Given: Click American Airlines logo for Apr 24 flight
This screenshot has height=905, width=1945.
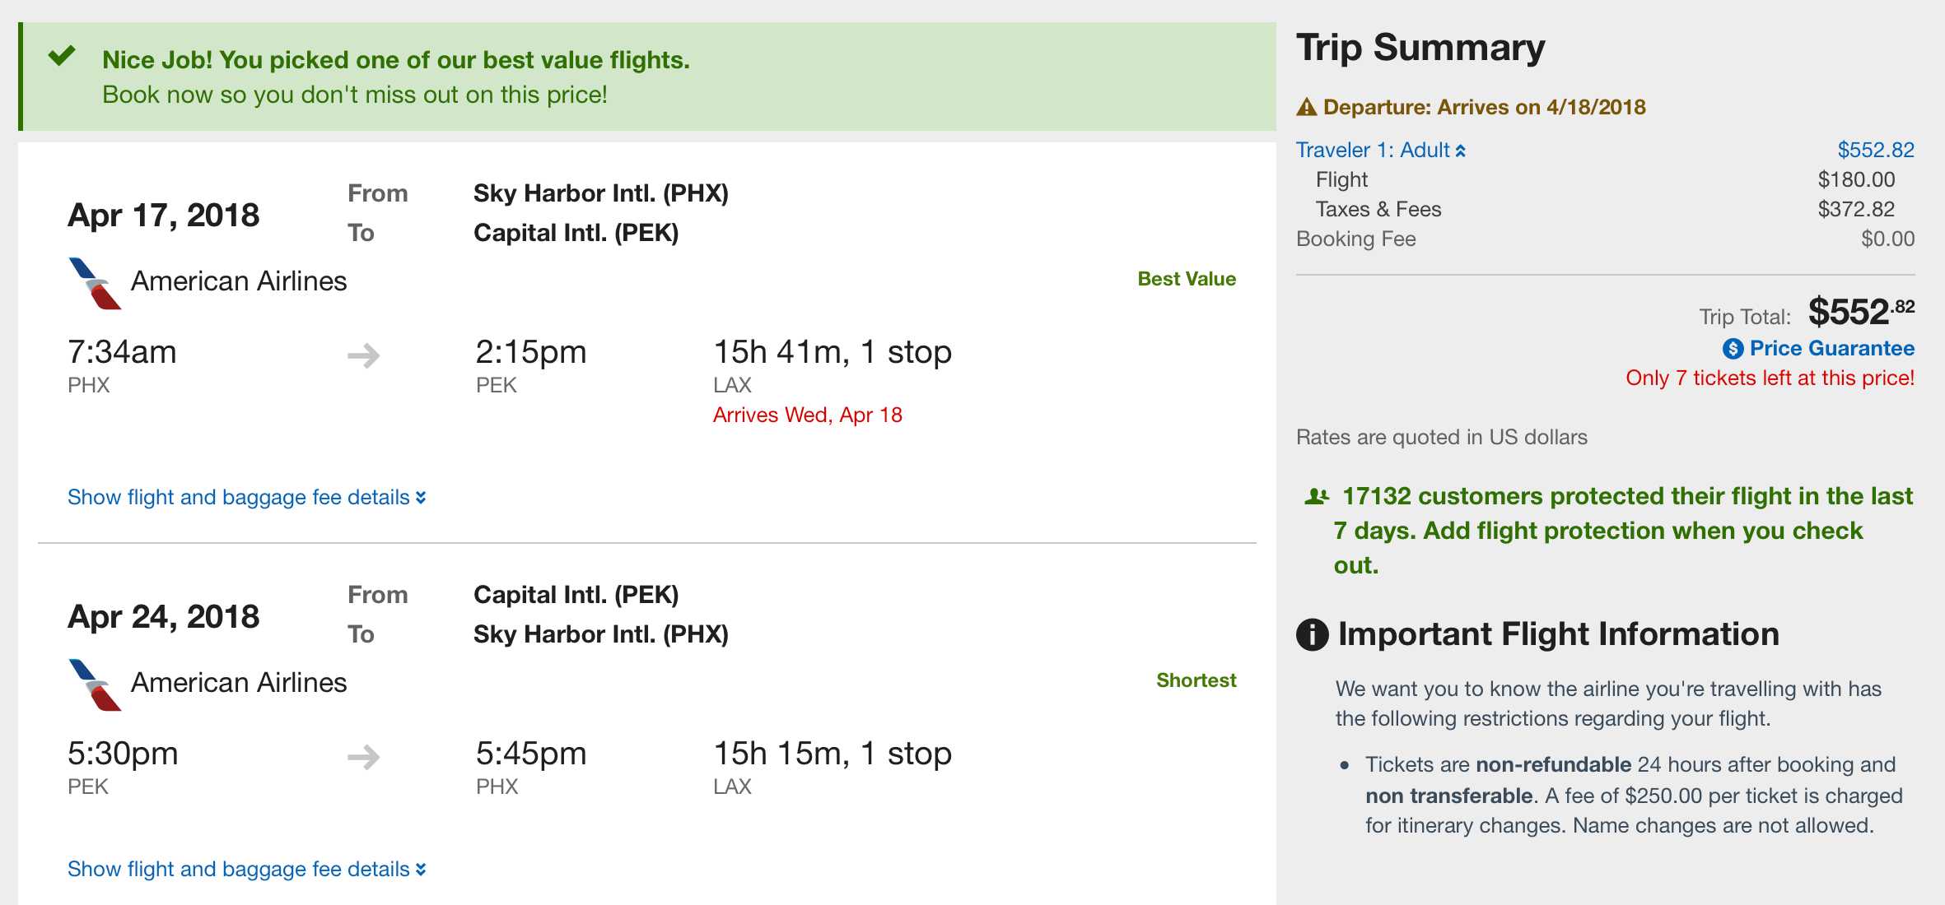Looking at the screenshot, I should coord(95,685).
